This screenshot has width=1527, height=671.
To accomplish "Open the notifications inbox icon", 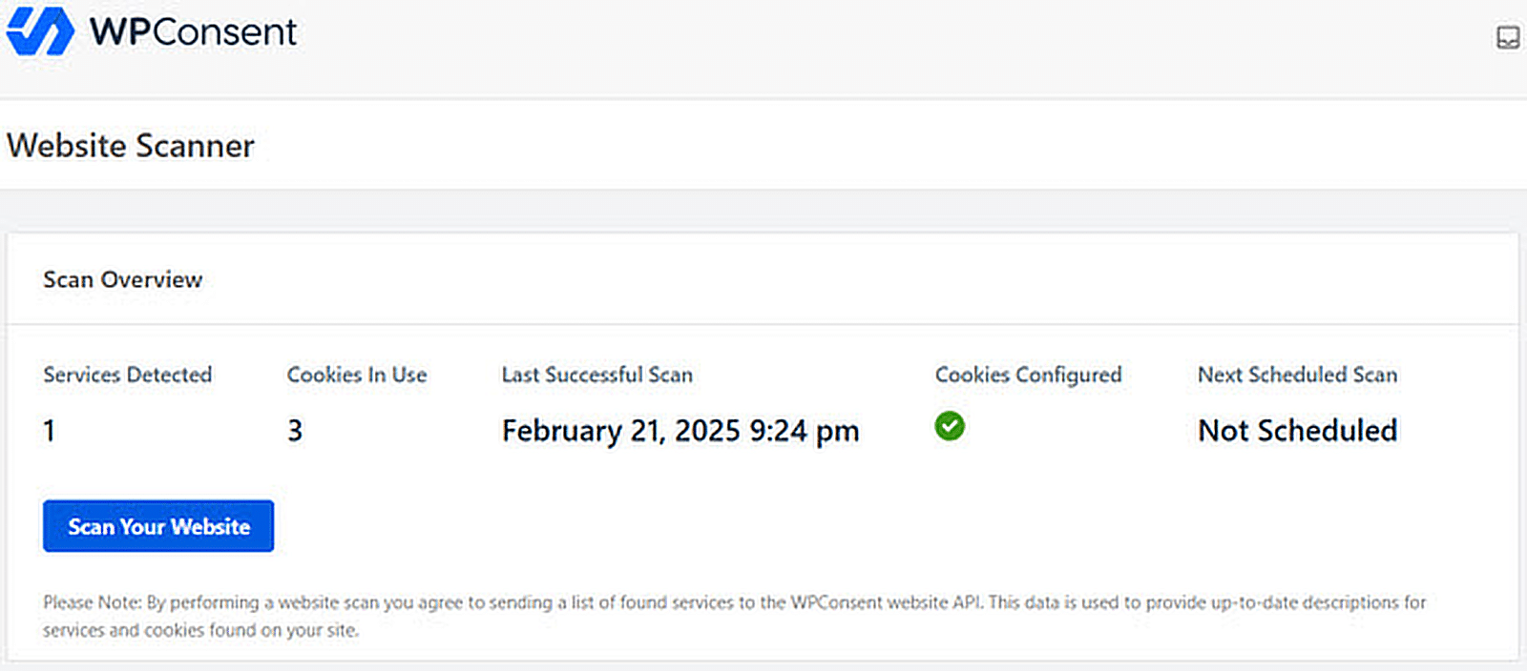I will coord(1507,37).
